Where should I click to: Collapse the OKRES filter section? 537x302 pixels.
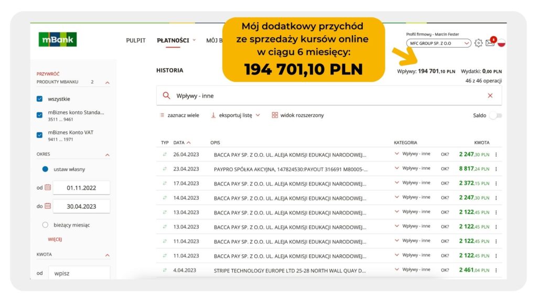point(107,155)
